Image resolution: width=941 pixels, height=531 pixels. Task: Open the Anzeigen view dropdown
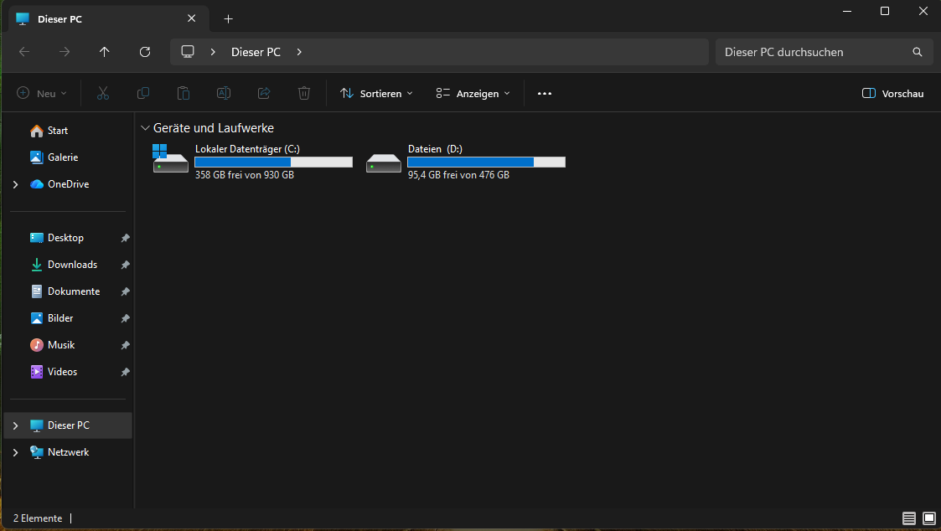click(473, 94)
